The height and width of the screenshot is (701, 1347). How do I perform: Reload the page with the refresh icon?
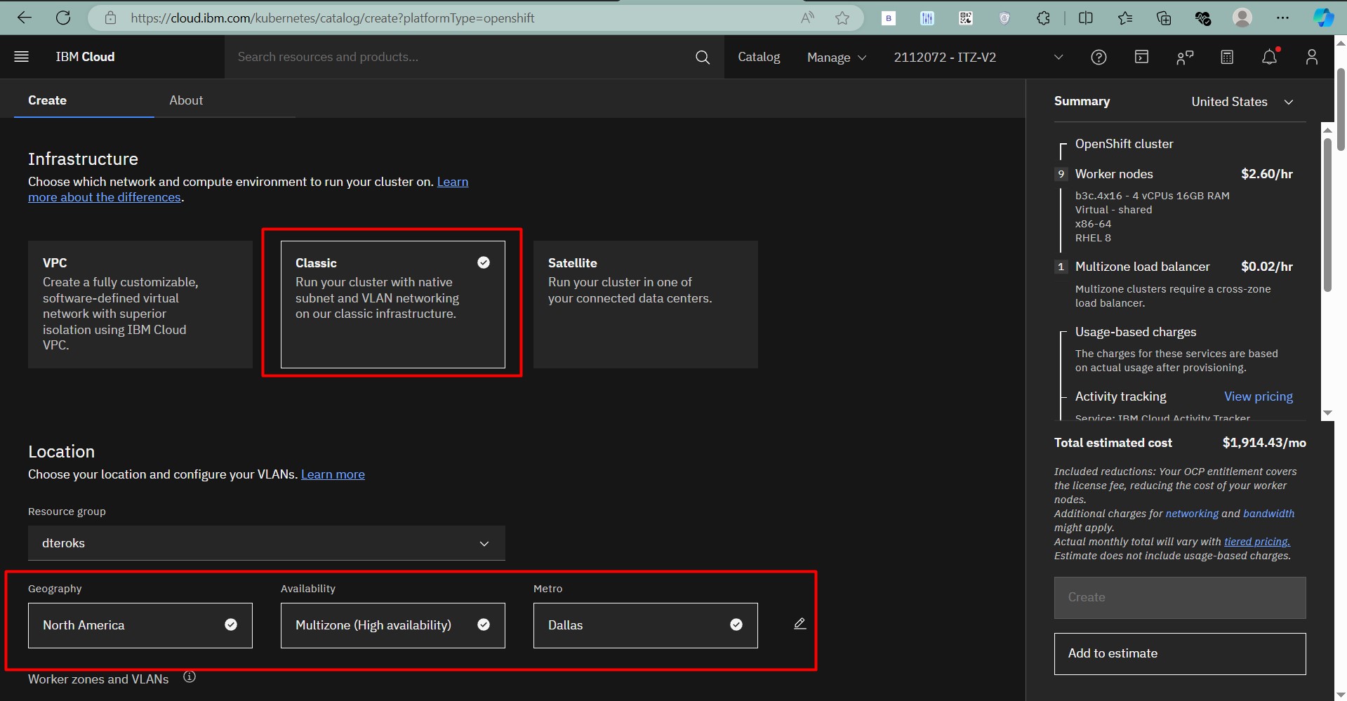coord(63,18)
